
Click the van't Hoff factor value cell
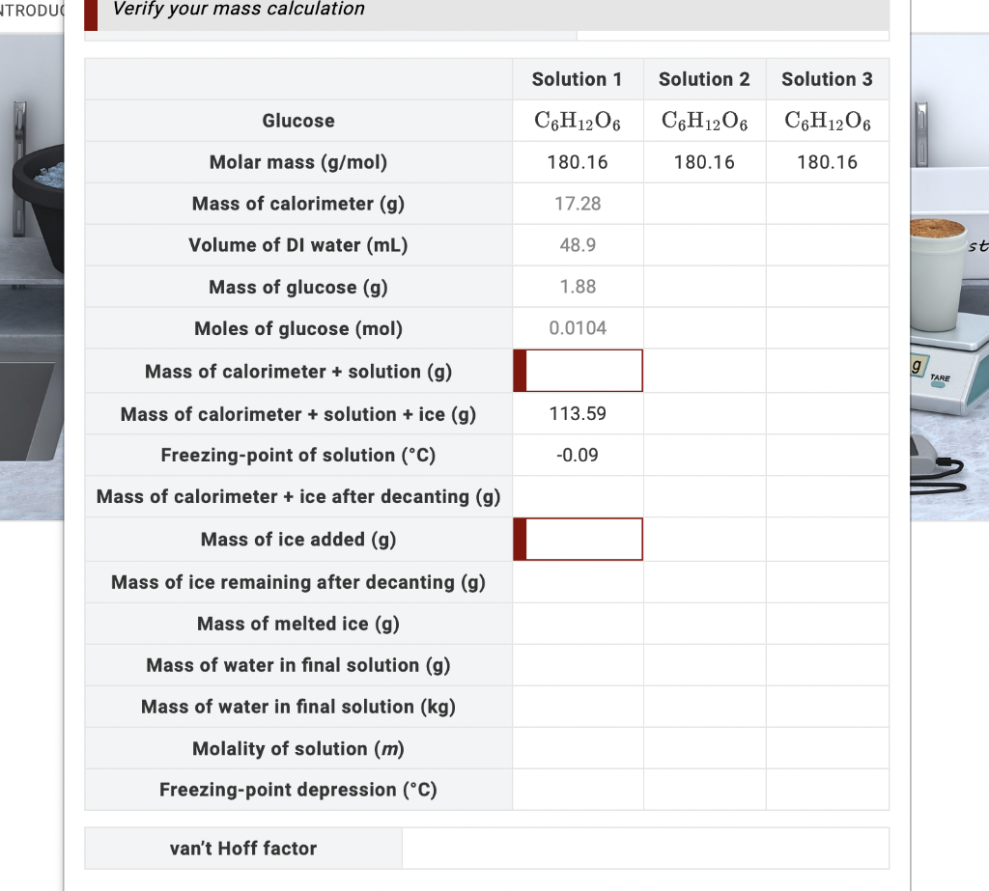(x=645, y=849)
